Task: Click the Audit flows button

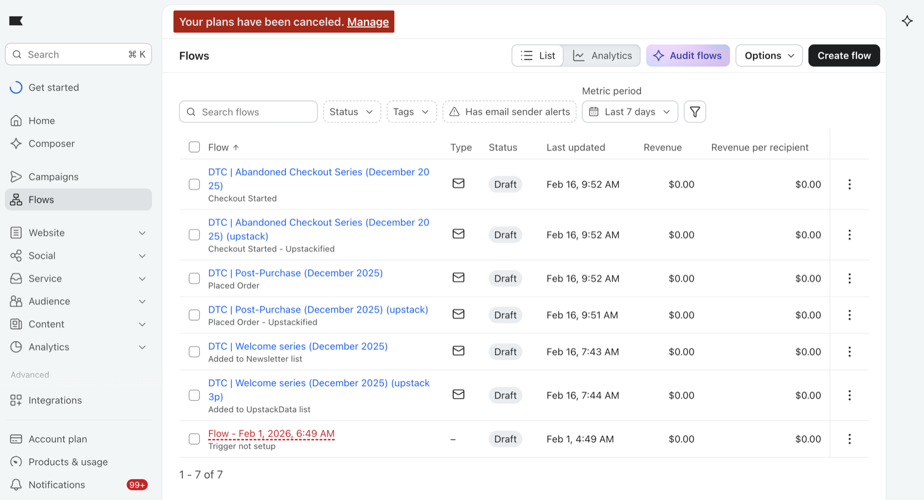Action: [688, 55]
